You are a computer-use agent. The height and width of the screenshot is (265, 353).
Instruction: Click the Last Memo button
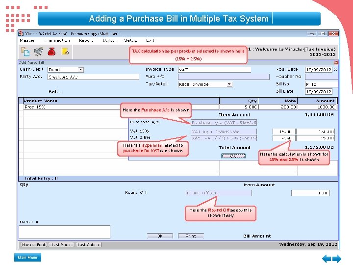pyautogui.click(x=61, y=244)
